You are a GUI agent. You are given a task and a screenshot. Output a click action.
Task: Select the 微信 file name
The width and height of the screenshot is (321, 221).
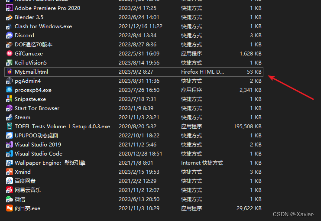(20, 199)
